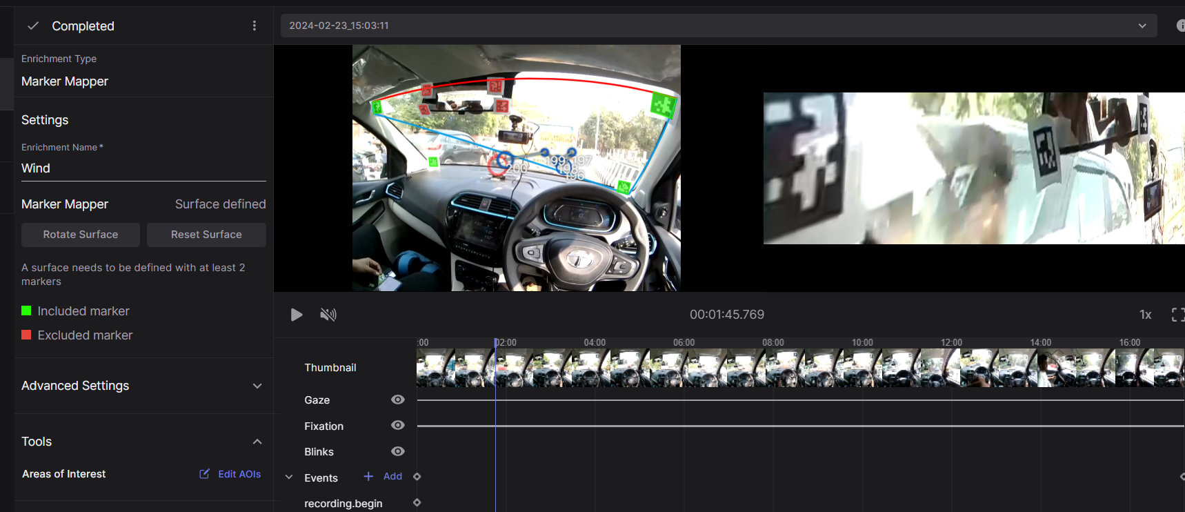
Task: Click the green marker at top-left surface corner
Action: coord(377,107)
